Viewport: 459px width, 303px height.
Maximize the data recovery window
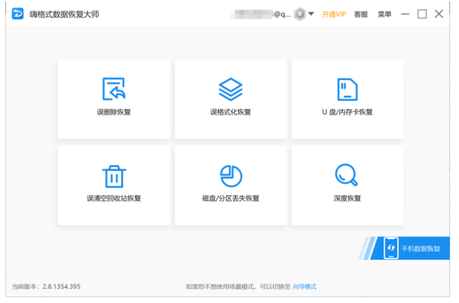click(x=422, y=14)
